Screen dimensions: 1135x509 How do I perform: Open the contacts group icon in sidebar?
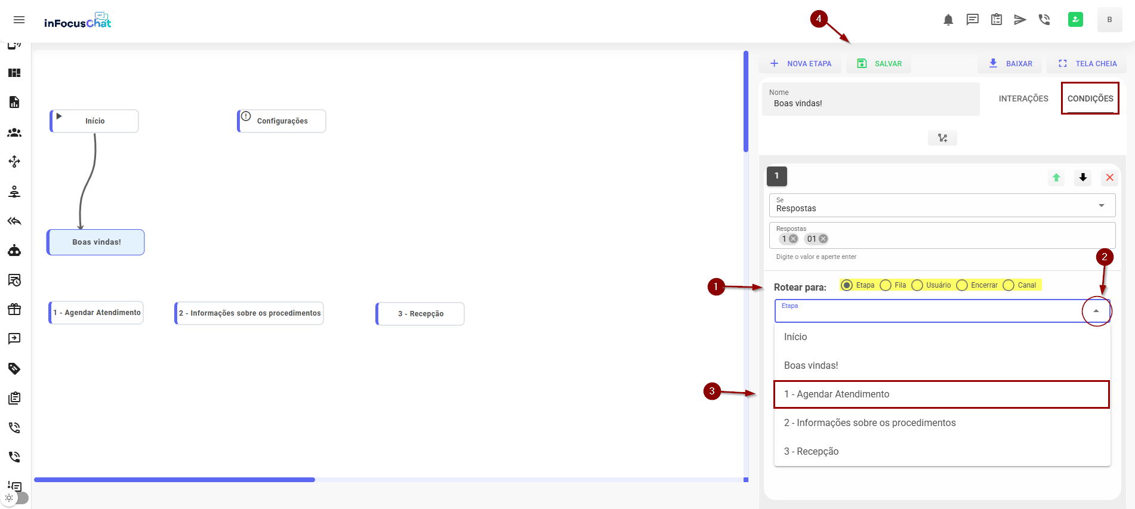[14, 132]
